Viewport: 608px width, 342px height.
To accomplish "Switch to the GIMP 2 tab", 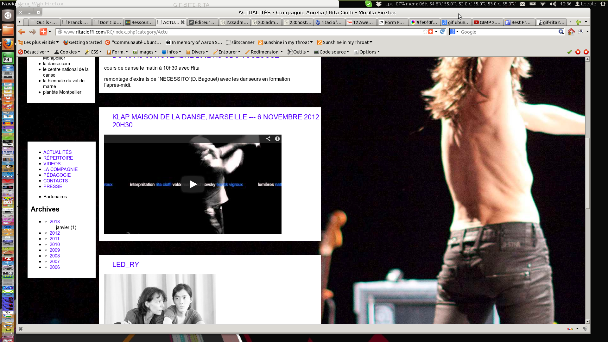I will (x=487, y=22).
